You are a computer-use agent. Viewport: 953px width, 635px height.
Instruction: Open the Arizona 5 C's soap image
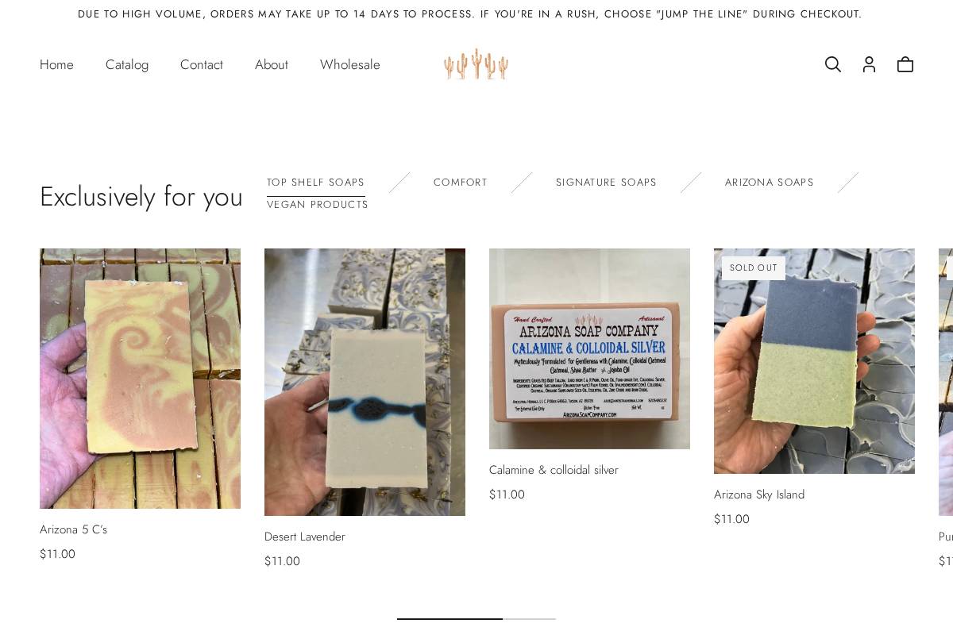click(140, 379)
